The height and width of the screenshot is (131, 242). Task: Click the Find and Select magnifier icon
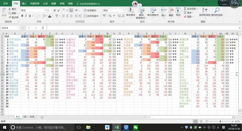tap(217, 10)
